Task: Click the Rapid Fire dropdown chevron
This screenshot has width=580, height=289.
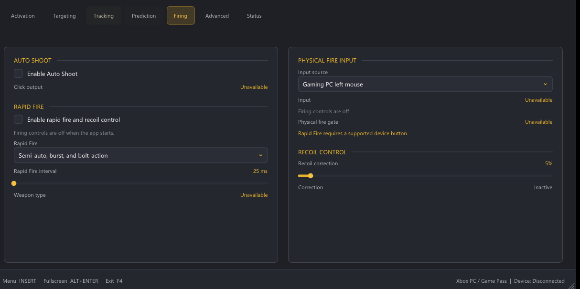Action: (x=260, y=155)
